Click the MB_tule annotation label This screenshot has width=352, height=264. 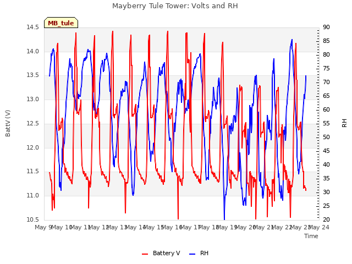click(61, 23)
